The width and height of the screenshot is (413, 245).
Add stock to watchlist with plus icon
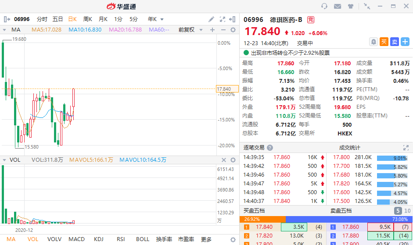tap(405, 42)
